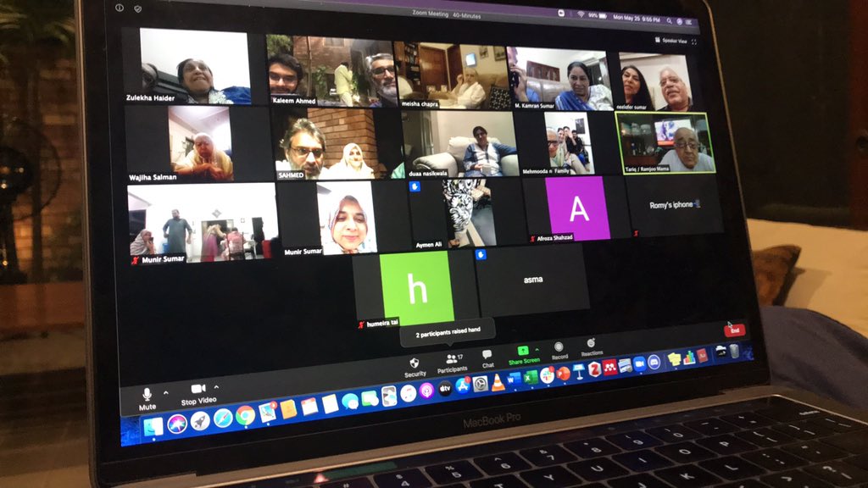Open Safari from the Dock

pos(223,419)
